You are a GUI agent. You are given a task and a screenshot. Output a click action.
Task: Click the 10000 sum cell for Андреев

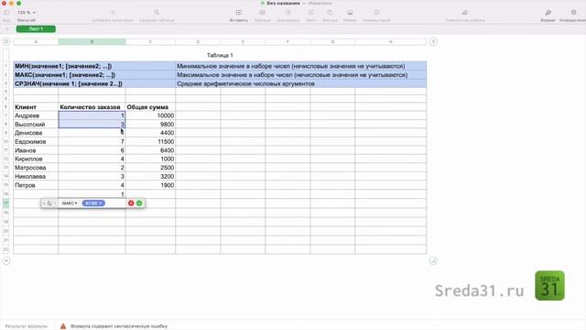150,115
